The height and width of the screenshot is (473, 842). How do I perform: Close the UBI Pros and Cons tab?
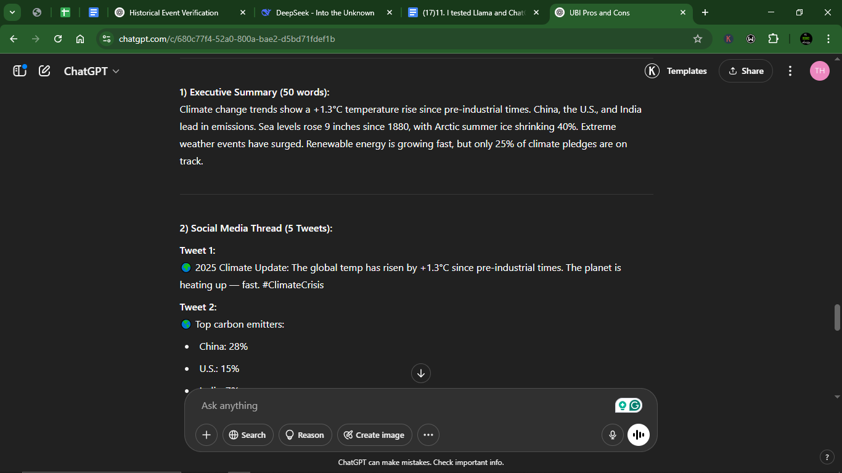(683, 12)
